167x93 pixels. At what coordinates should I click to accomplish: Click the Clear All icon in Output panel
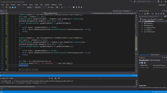coord(55,78)
